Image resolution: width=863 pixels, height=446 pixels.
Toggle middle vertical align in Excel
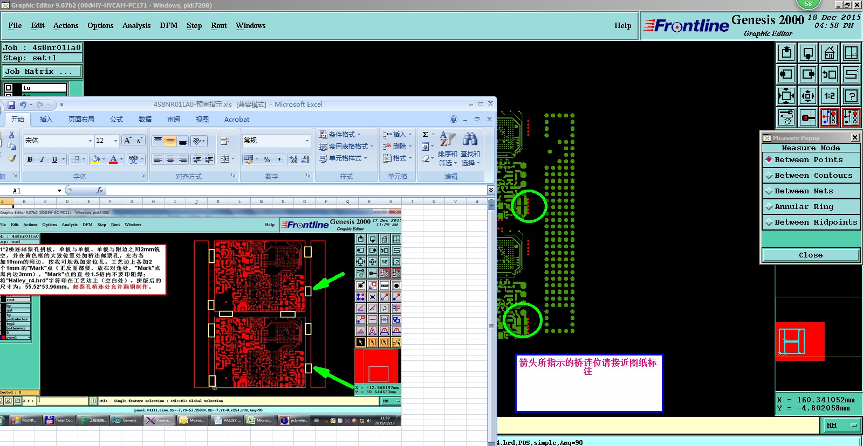tap(170, 141)
